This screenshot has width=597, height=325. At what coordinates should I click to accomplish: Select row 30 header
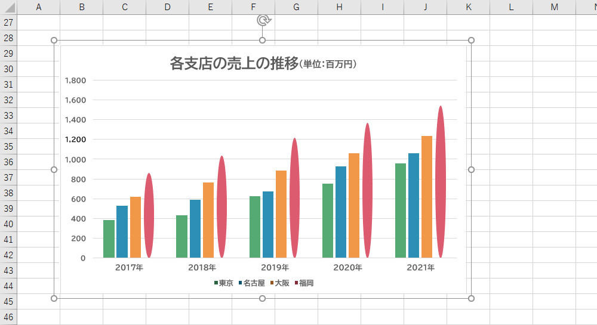pyautogui.click(x=8, y=69)
